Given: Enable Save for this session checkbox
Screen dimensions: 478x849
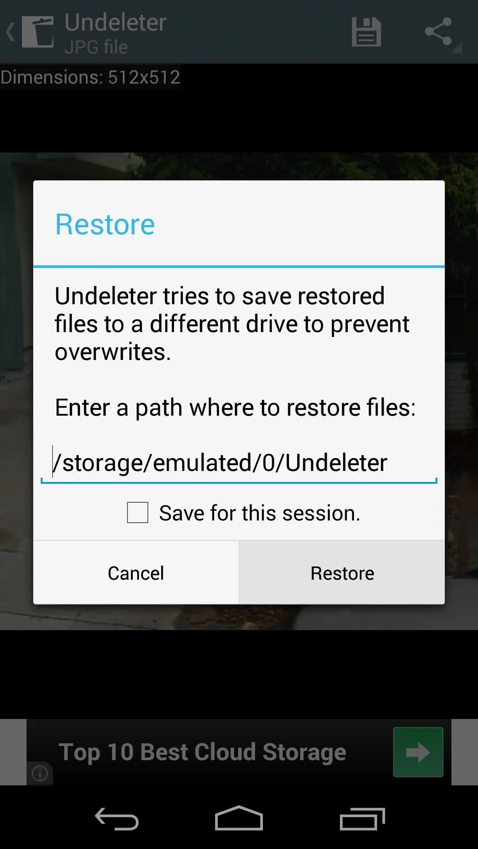Looking at the screenshot, I should click(138, 512).
